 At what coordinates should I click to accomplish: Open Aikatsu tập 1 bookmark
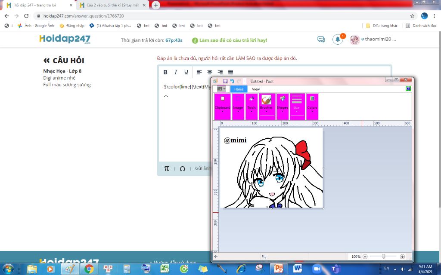[x=110, y=25]
